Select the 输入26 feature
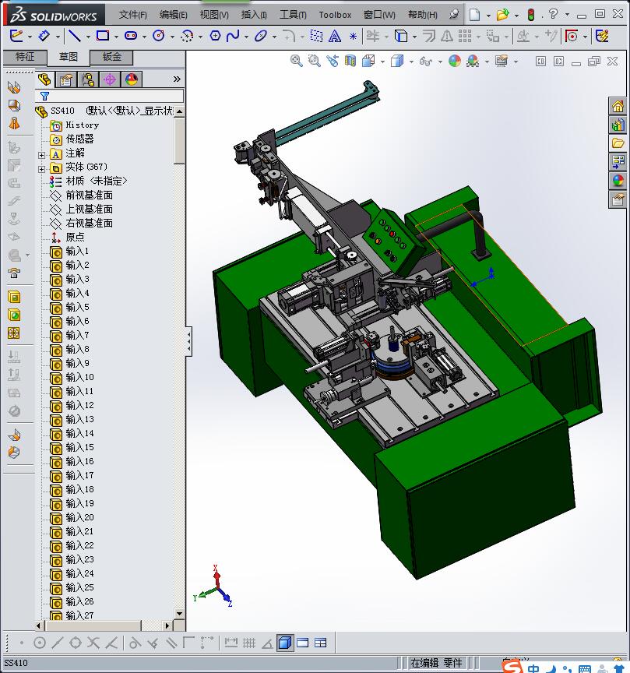The height and width of the screenshot is (673, 630). [x=79, y=602]
